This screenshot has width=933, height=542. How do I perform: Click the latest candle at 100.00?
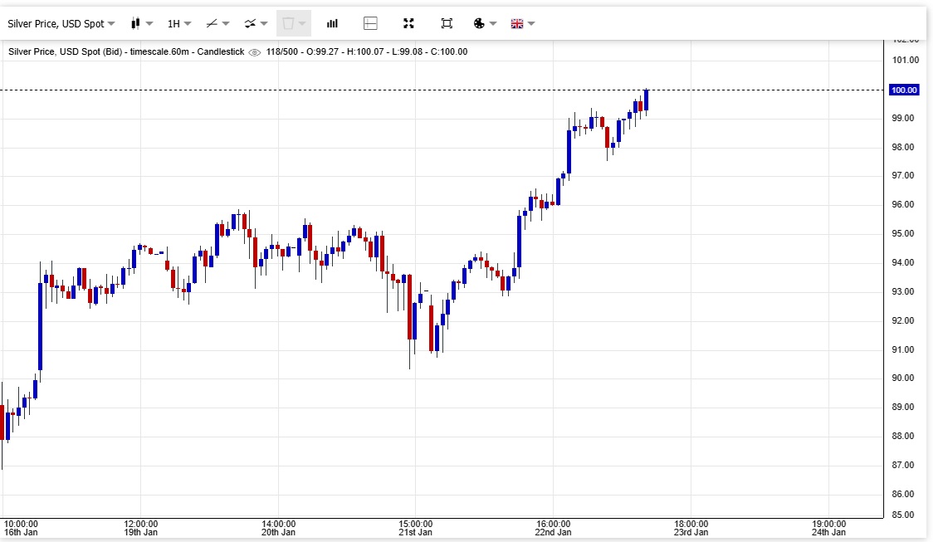pyautogui.click(x=646, y=101)
